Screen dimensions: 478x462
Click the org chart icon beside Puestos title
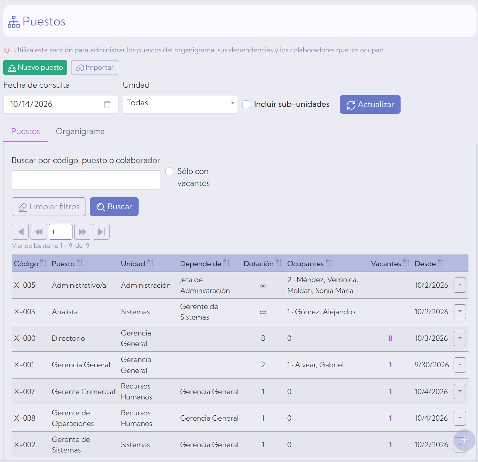pos(14,22)
